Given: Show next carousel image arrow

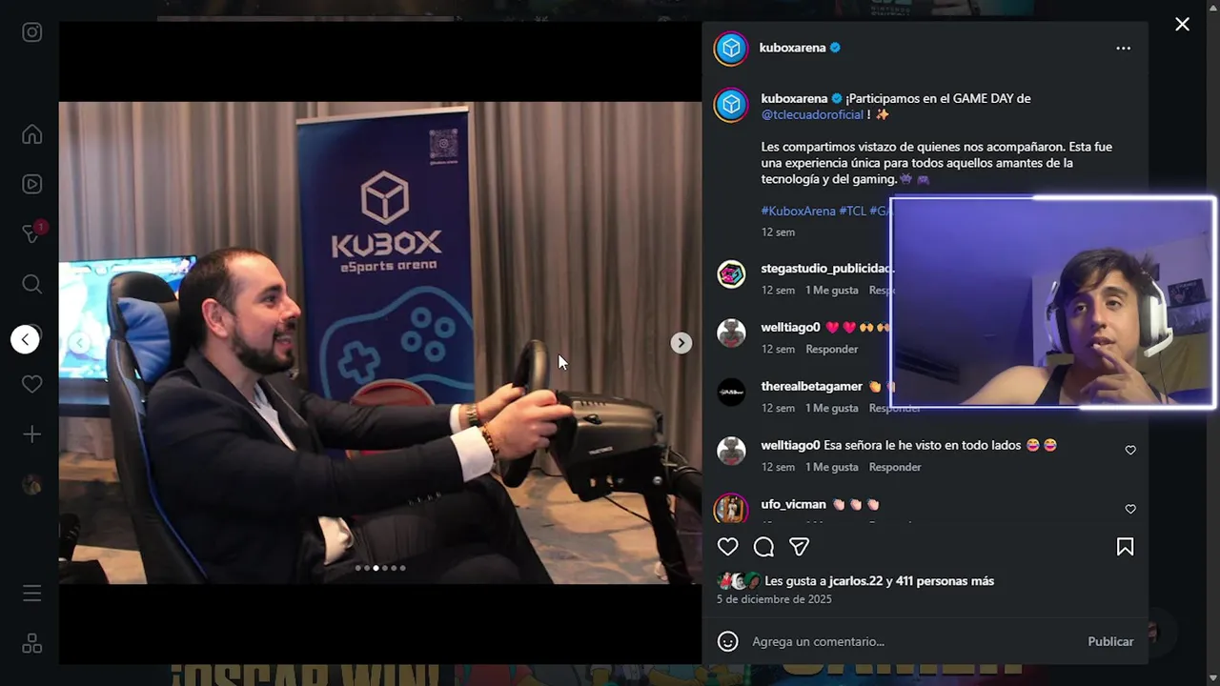Looking at the screenshot, I should click(681, 343).
